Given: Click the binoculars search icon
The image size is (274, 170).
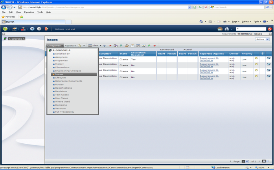Looking at the screenshot, I should pos(227,29).
